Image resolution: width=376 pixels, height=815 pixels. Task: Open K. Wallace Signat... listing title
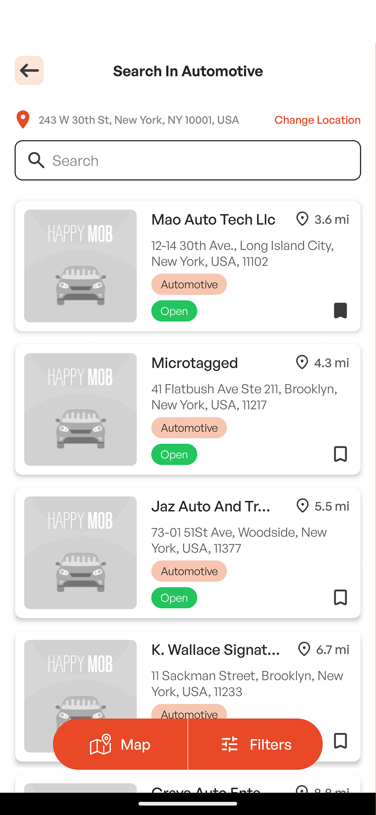coord(215,650)
